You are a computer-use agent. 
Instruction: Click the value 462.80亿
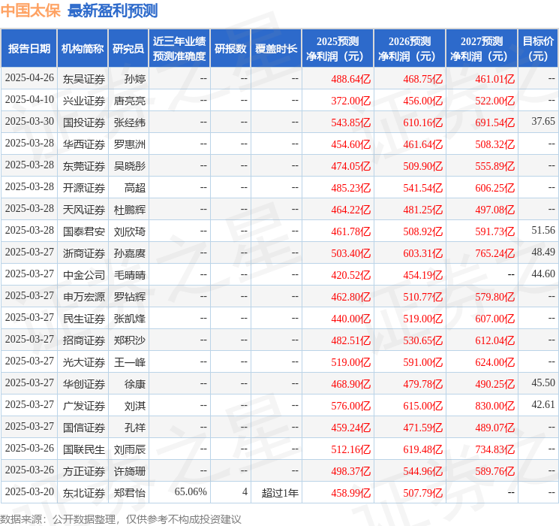[x=351, y=297]
